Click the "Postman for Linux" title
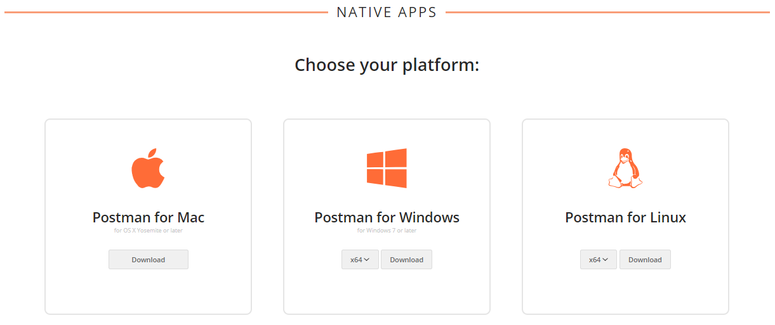Viewport: 775px width, 325px height. pyautogui.click(x=625, y=217)
